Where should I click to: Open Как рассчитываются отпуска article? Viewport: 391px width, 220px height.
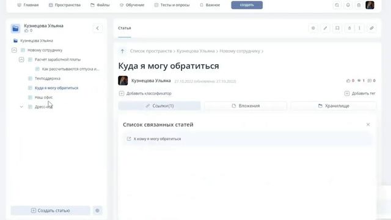pos(71,69)
